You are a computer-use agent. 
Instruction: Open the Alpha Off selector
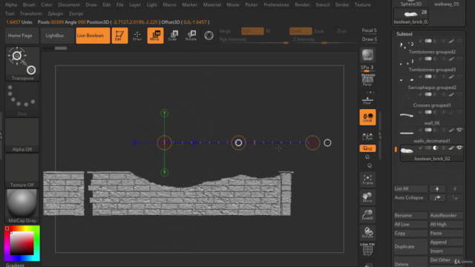pos(22,135)
